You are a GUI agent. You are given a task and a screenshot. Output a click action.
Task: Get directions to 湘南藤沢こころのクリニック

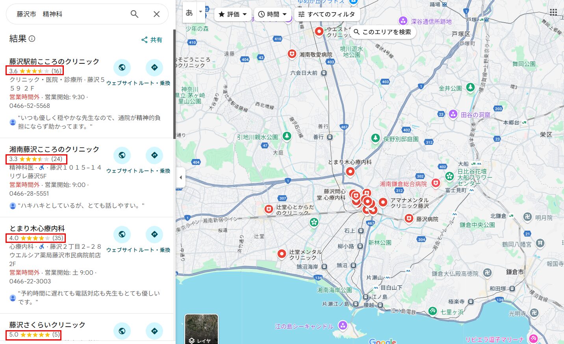(x=154, y=155)
